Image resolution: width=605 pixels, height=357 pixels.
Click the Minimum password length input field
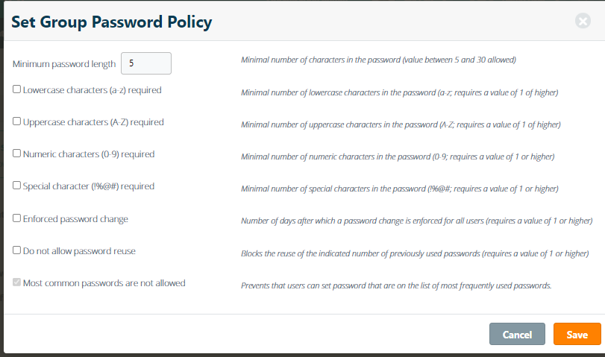[x=146, y=63]
